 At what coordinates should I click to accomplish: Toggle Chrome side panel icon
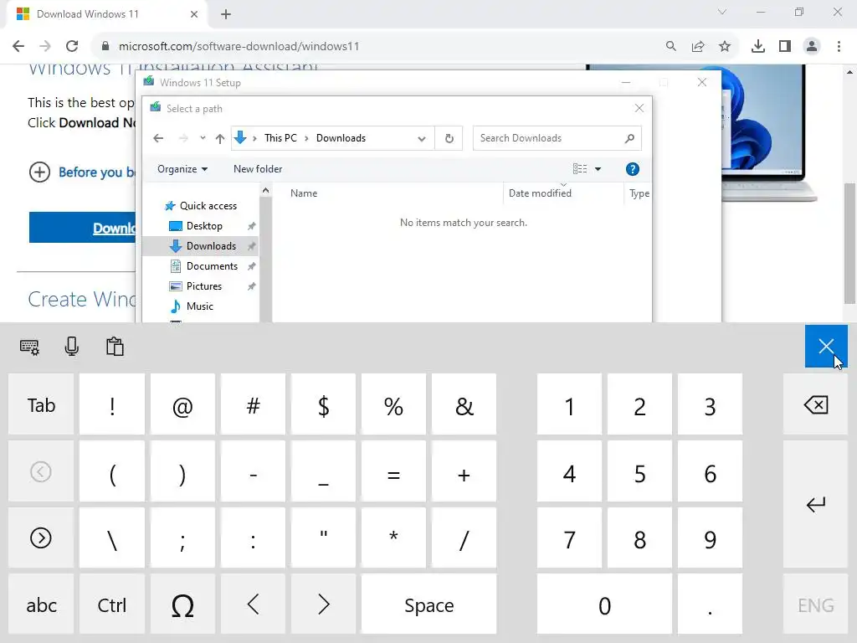pyautogui.click(x=785, y=47)
